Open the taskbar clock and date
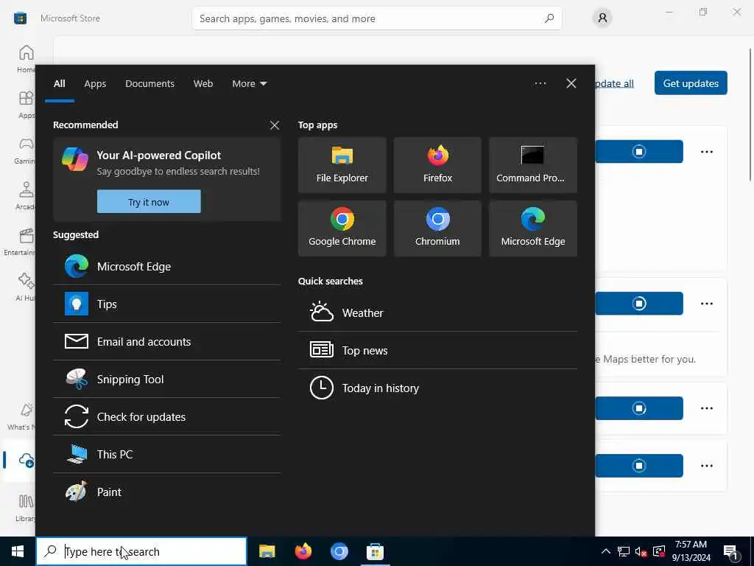Viewport: 754px width, 566px height. pos(691,551)
